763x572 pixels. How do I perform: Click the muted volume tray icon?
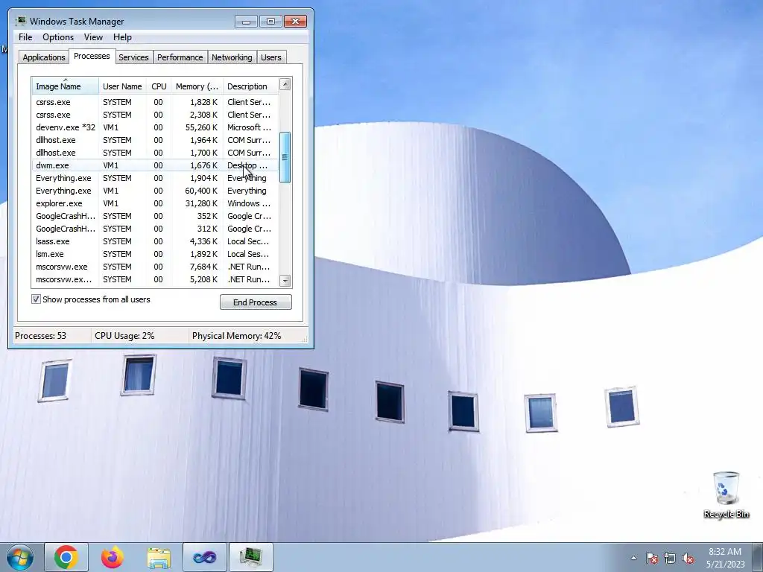(x=688, y=558)
